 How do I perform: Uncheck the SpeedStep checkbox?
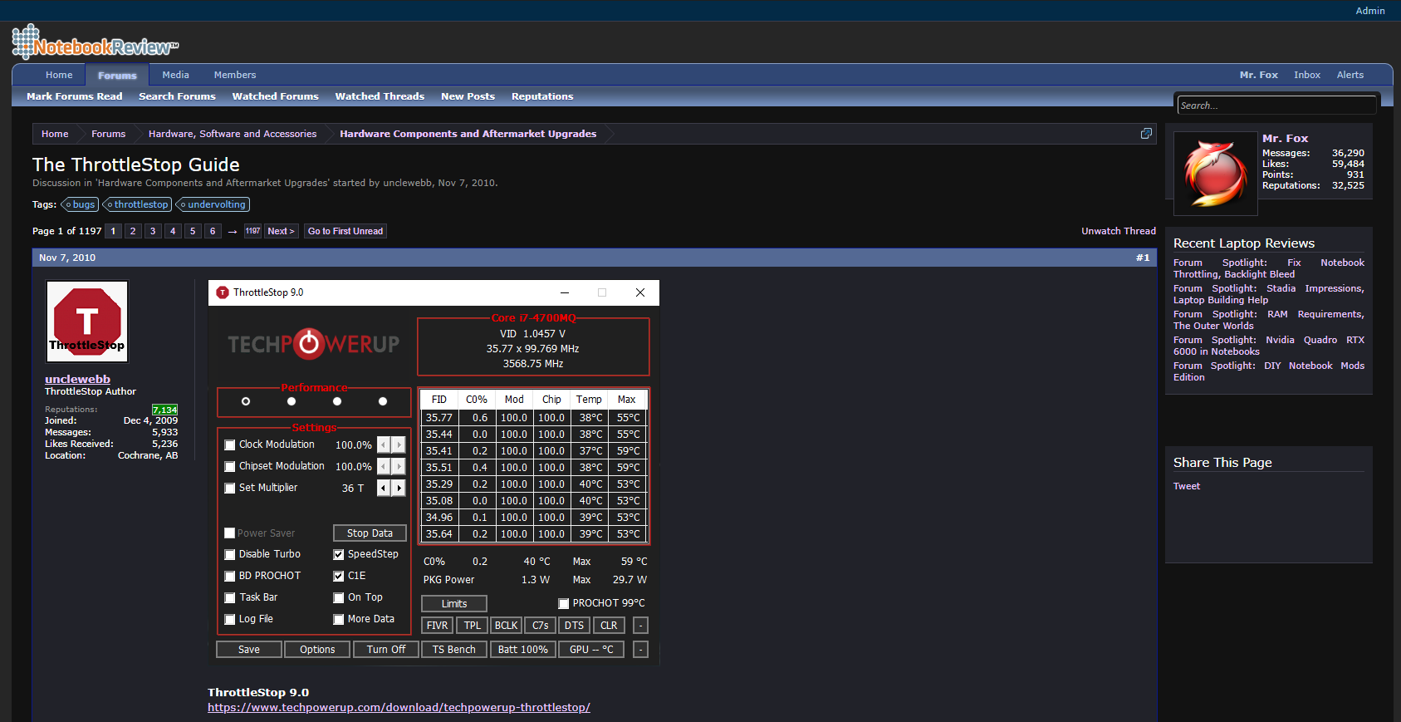[339, 555]
